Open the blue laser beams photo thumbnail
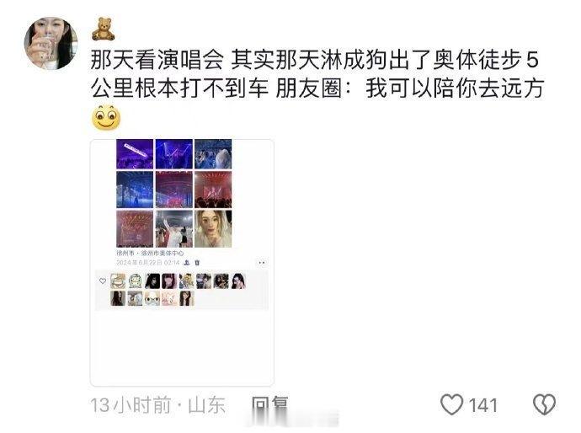The width and height of the screenshot is (581, 433). [173, 154]
